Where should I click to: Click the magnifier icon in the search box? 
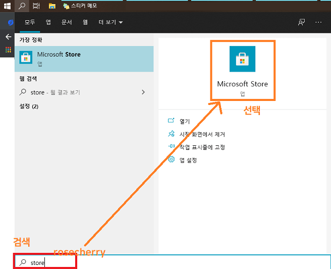(23, 262)
